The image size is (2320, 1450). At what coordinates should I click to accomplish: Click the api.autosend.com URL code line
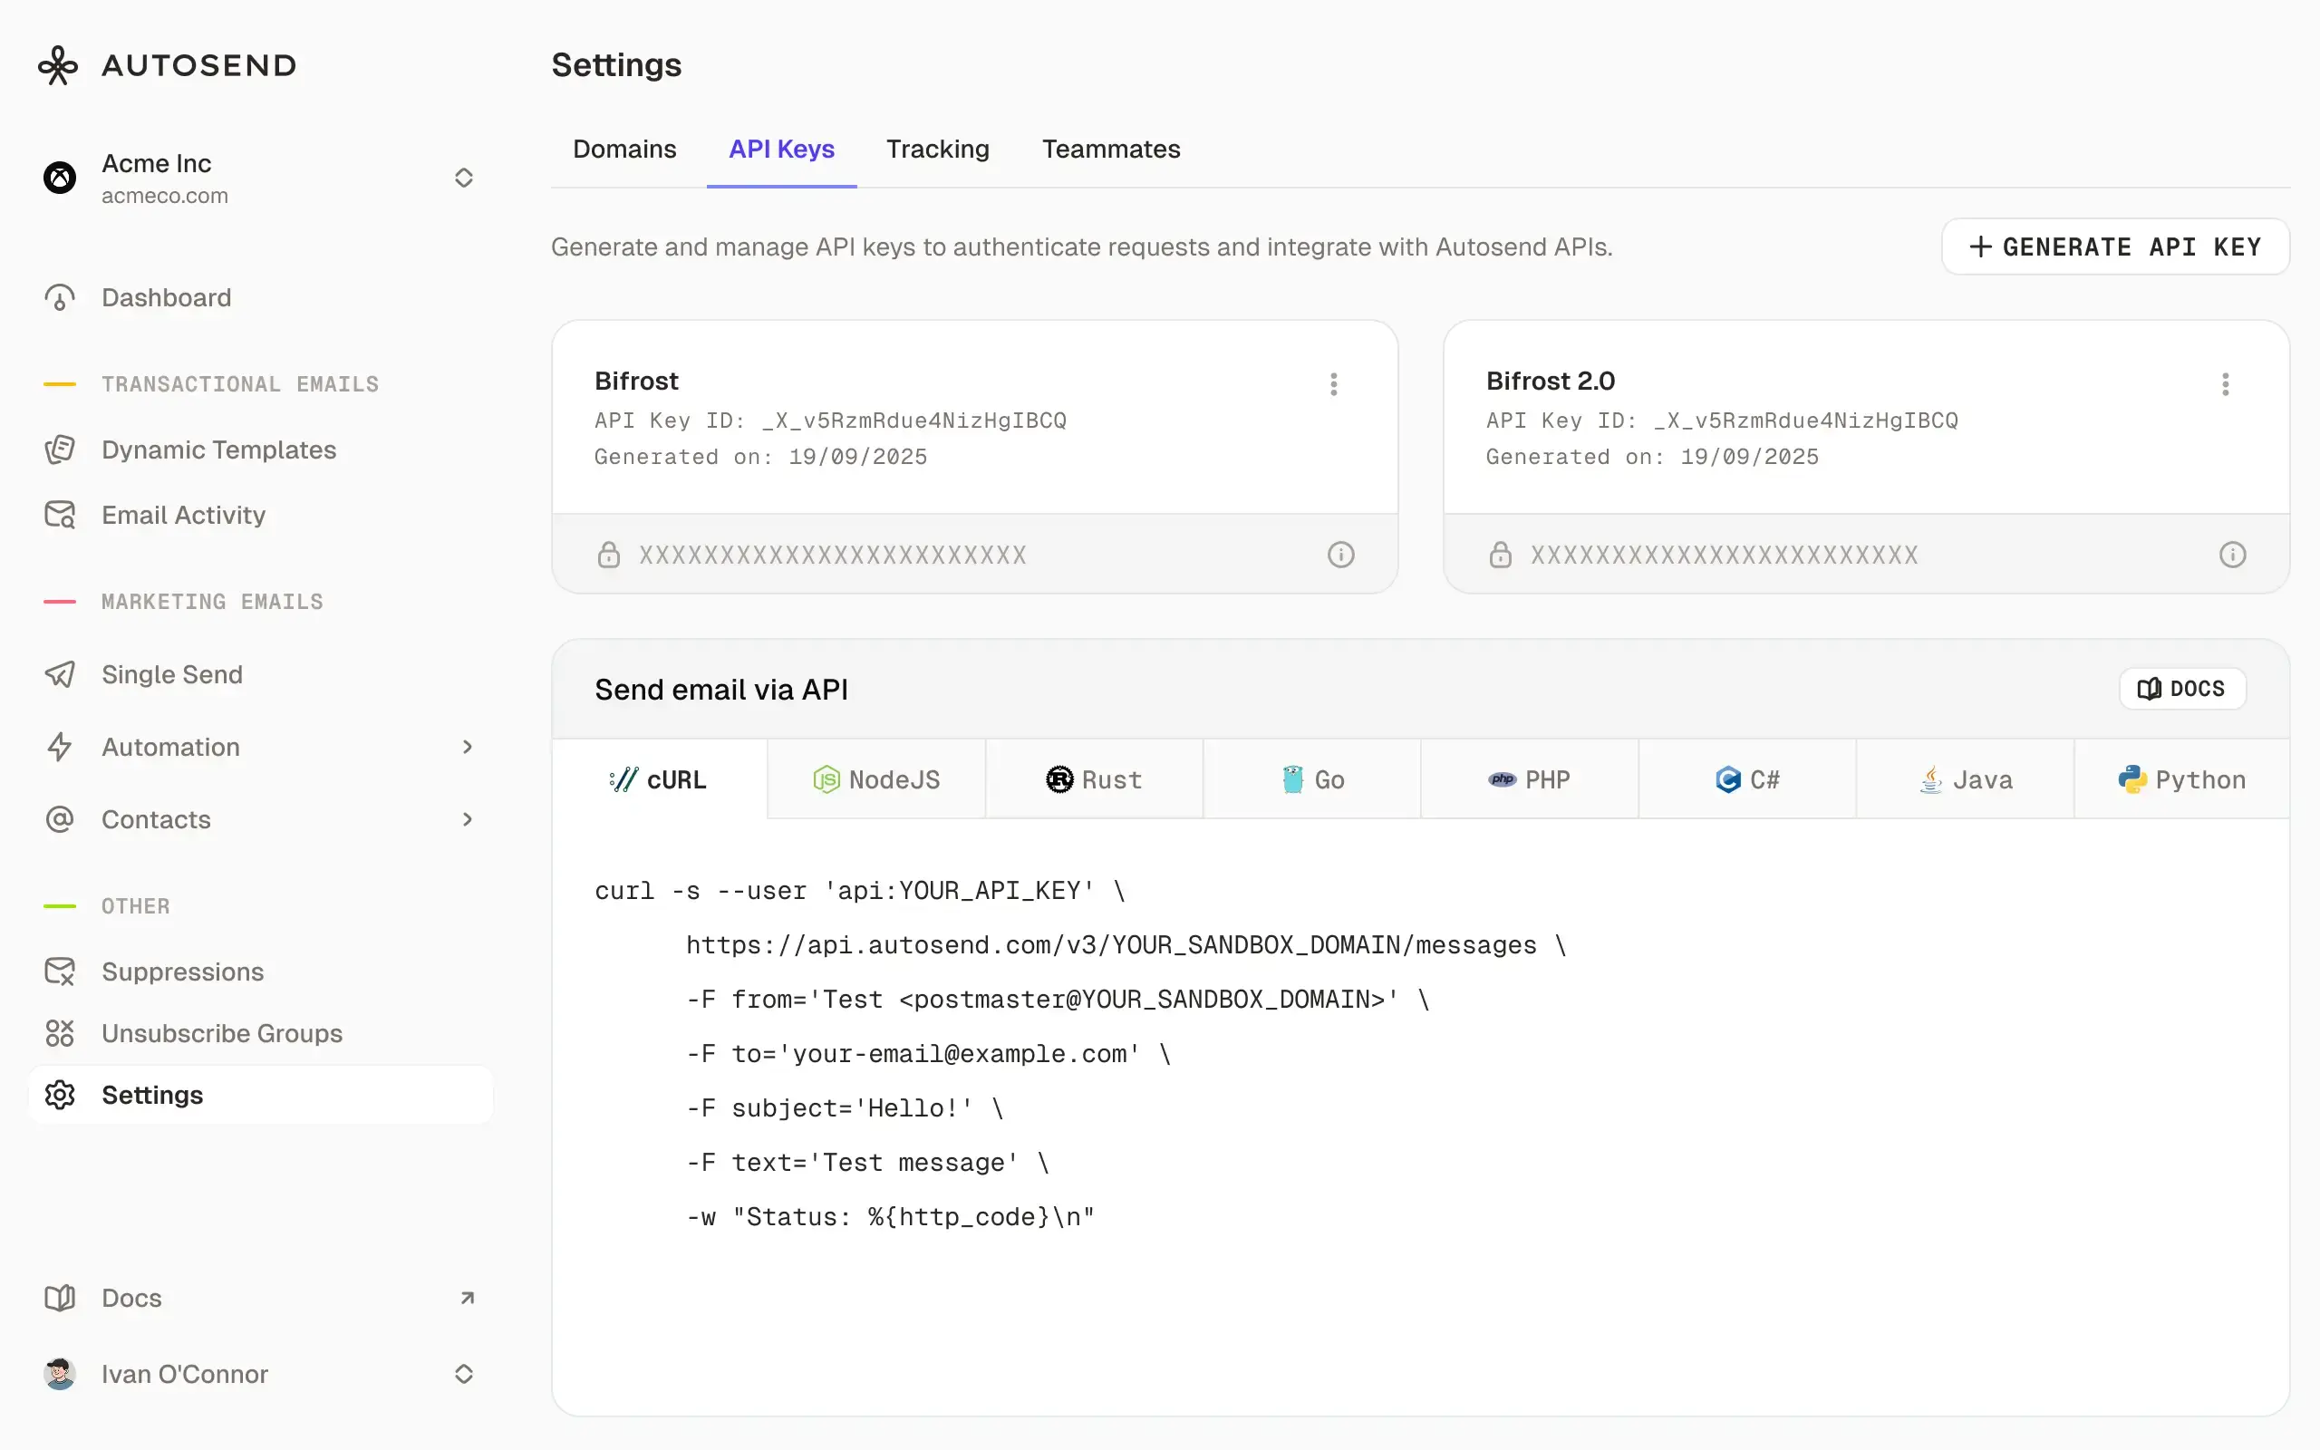coord(1126,945)
